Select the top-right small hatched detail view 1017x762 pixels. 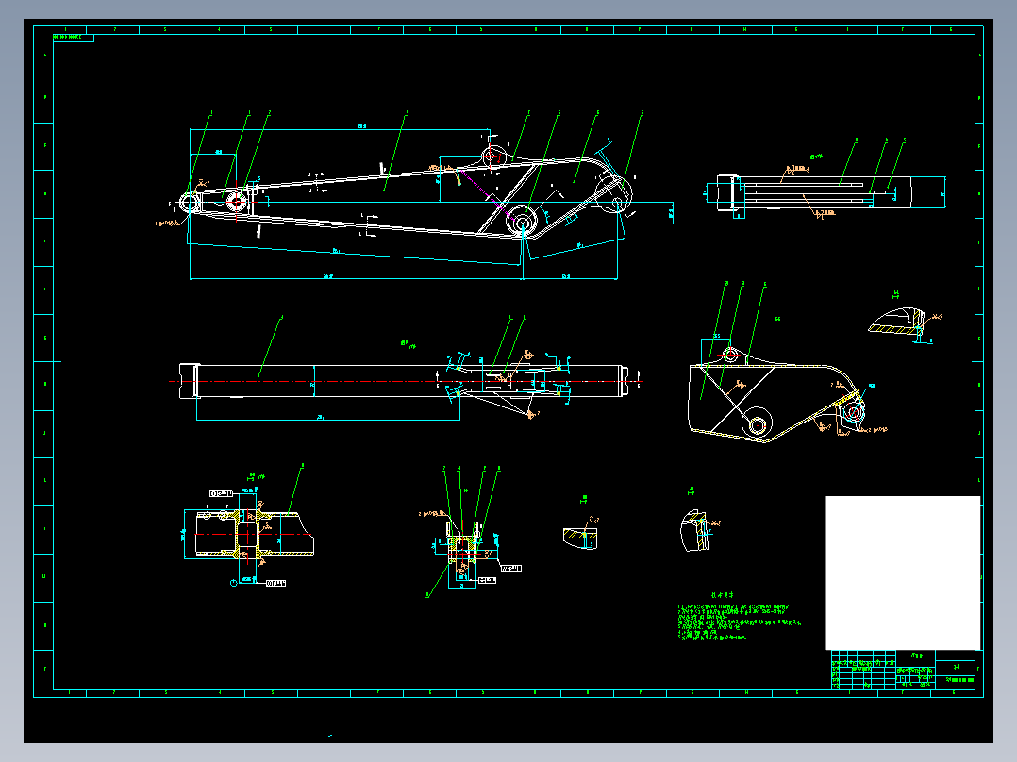[896, 322]
